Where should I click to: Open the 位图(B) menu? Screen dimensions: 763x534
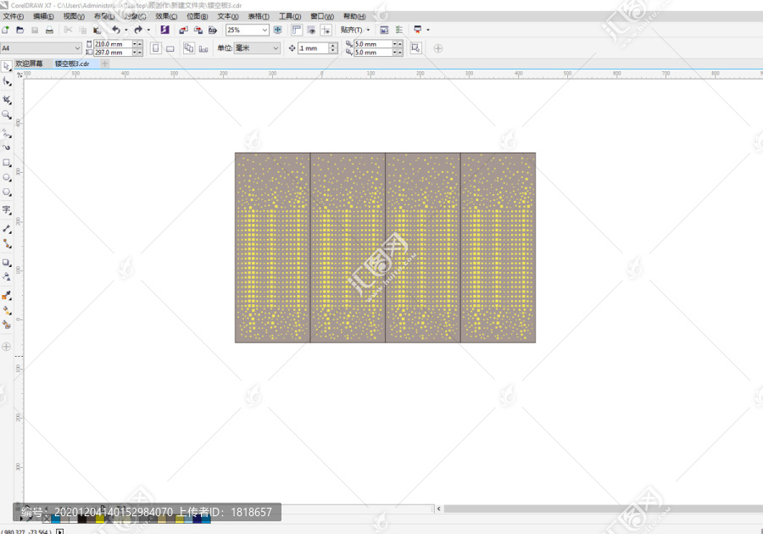point(197,16)
